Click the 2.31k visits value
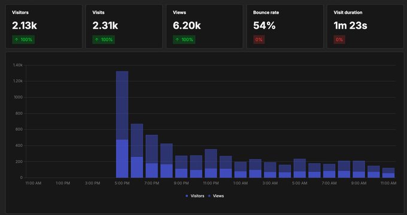407x215 pixels. 105,26
